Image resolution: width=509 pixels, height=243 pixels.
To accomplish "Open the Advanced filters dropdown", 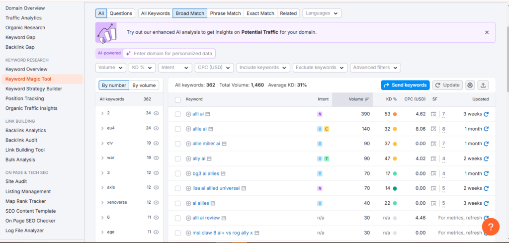I will tap(376, 68).
